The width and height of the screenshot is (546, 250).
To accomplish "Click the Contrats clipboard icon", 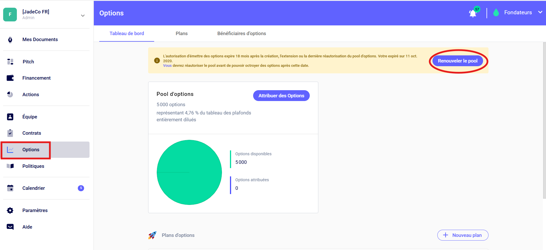I will tap(10, 133).
